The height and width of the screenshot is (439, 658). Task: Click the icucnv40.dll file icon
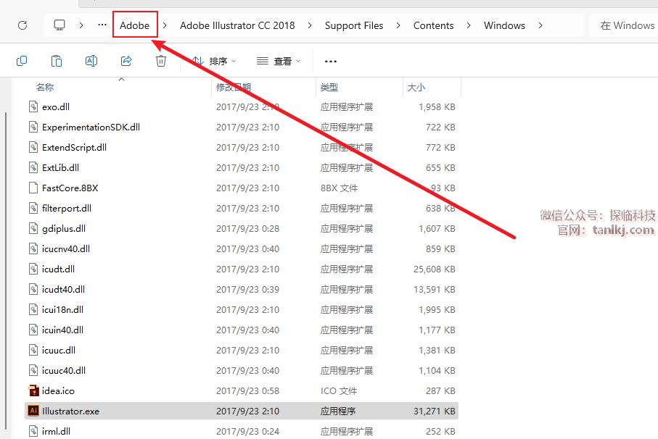tap(33, 248)
